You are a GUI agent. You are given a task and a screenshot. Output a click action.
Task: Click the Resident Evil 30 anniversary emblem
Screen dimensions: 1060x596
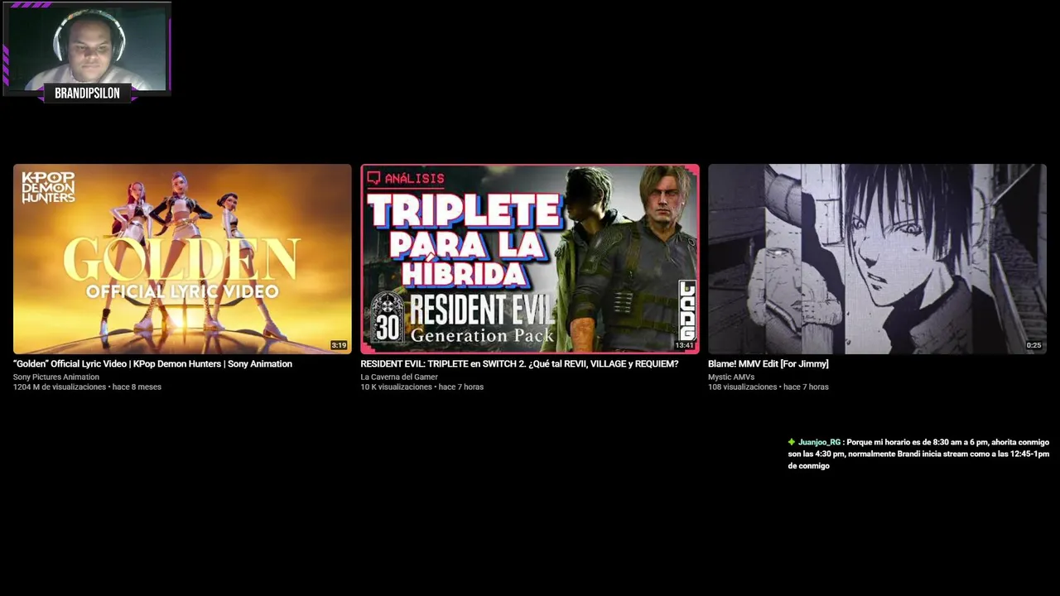(387, 318)
